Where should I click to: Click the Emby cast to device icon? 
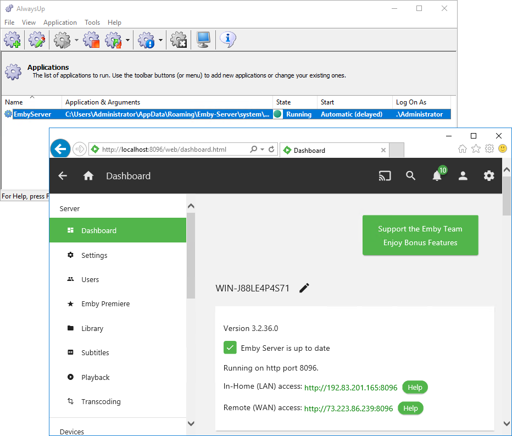[385, 176]
